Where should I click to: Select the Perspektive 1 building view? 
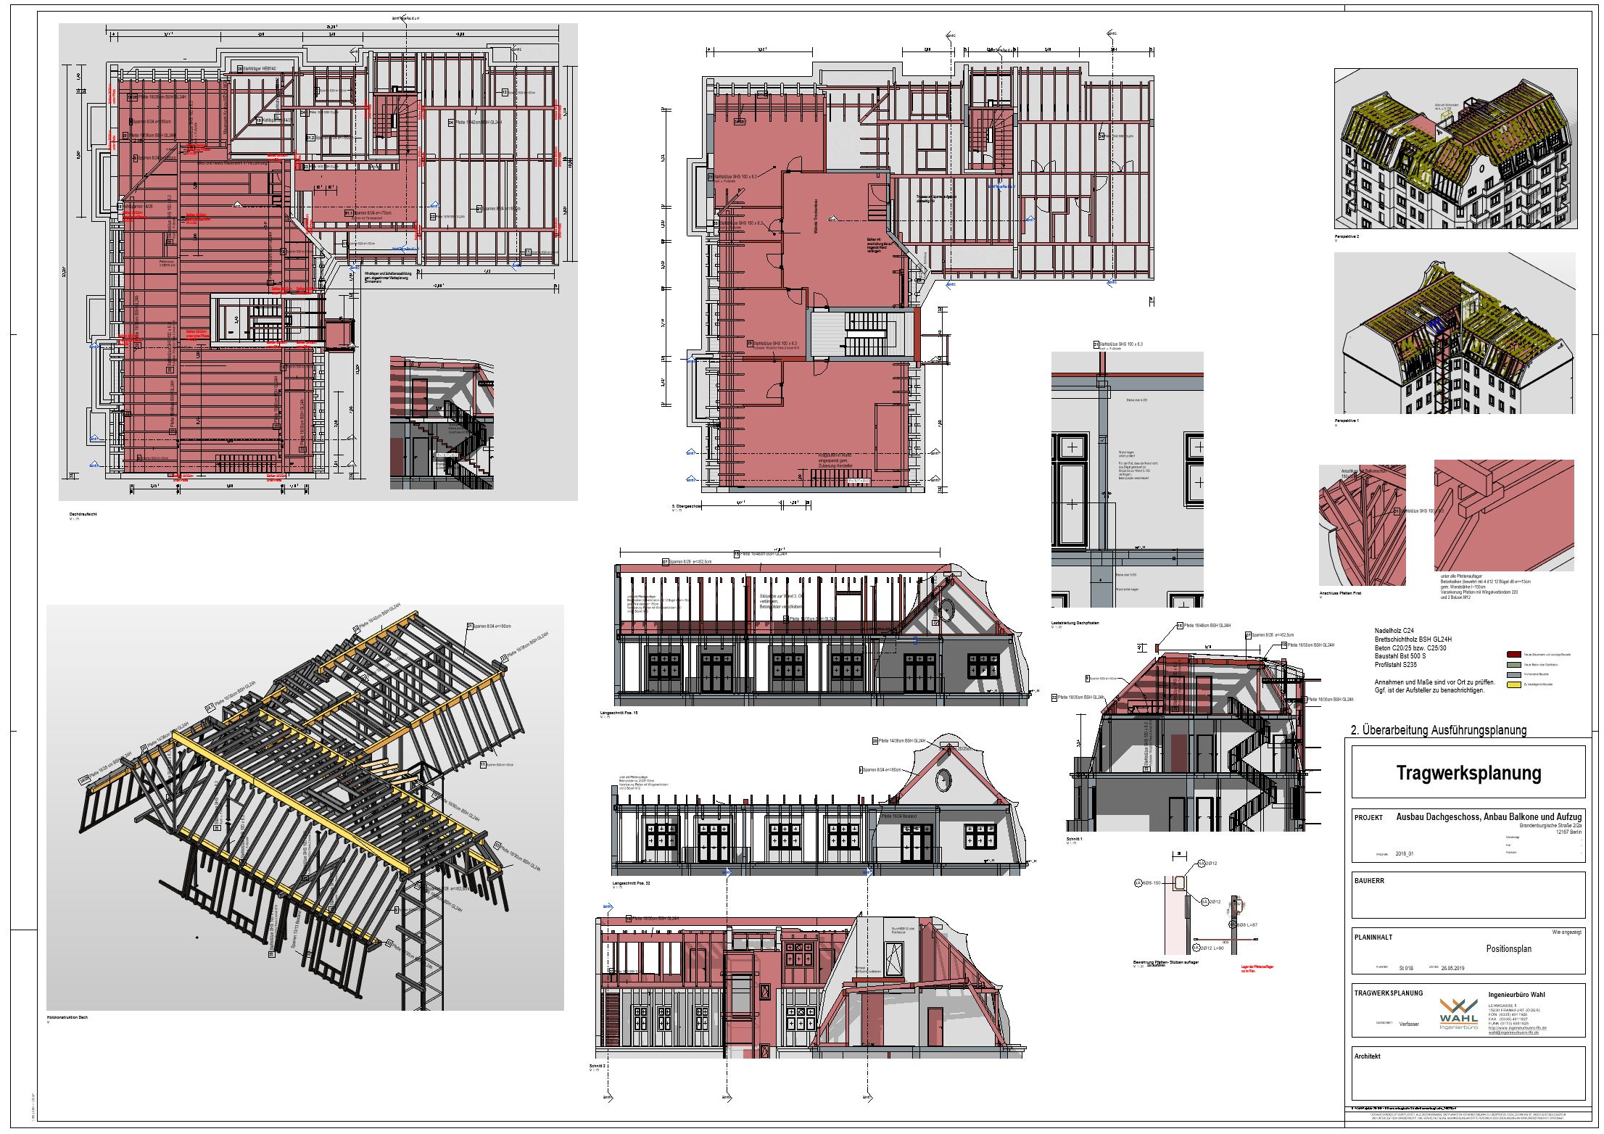[x=1454, y=333]
